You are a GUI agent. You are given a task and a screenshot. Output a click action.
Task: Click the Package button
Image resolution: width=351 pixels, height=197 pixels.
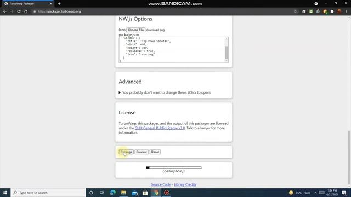[126, 152]
